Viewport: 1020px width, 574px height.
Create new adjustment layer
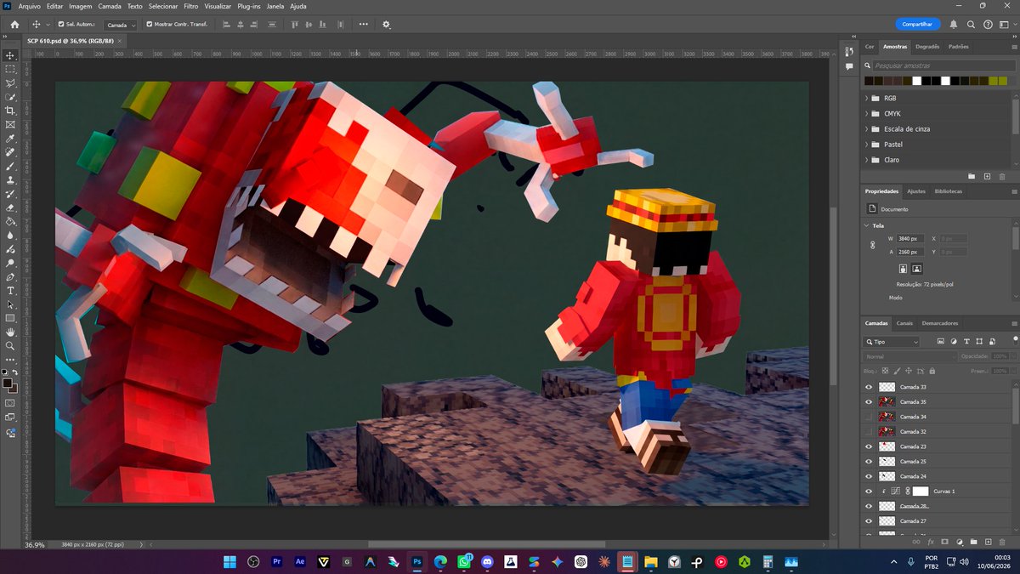pyautogui.click(x=959, y=542)
